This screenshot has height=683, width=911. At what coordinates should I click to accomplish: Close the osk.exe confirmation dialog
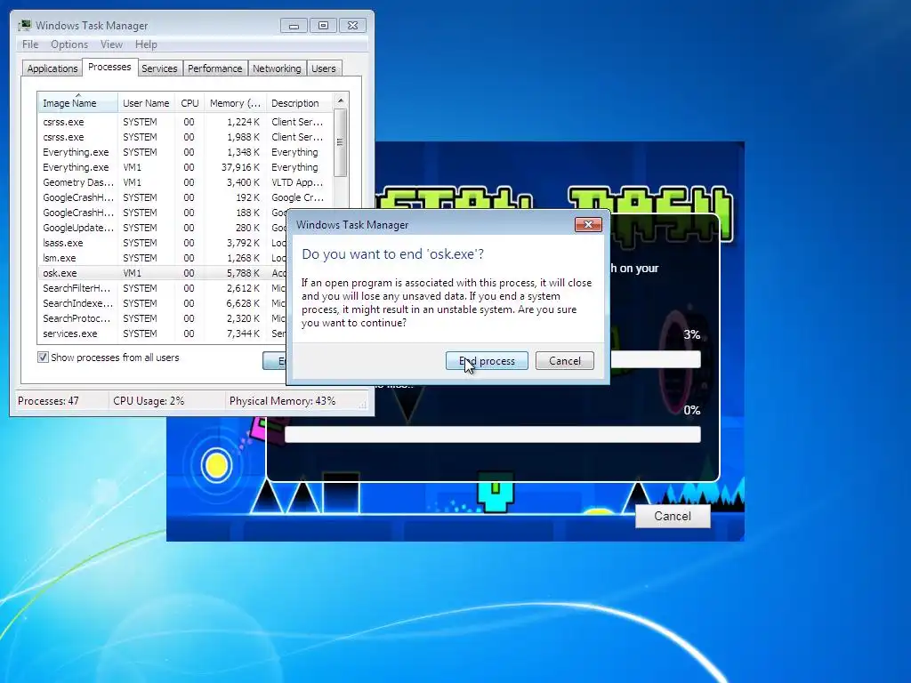tap(588, 225)
